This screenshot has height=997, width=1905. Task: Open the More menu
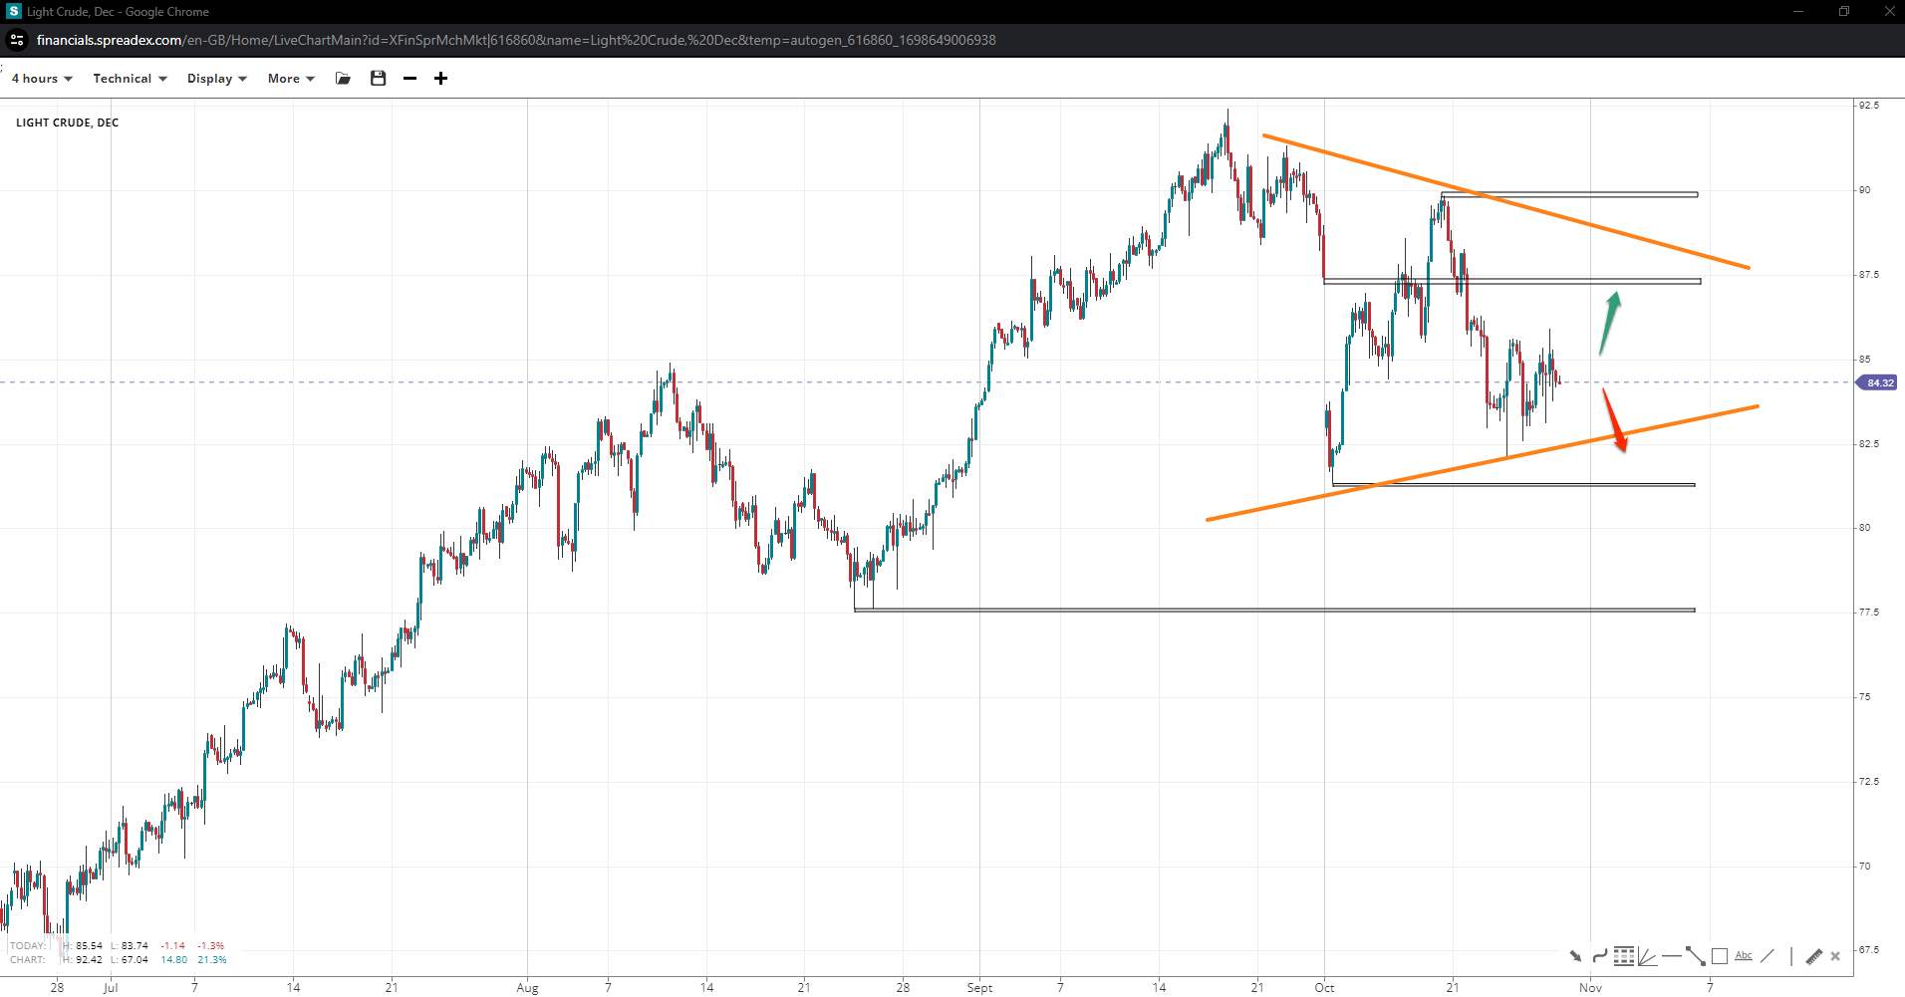(x=290, y=79)
